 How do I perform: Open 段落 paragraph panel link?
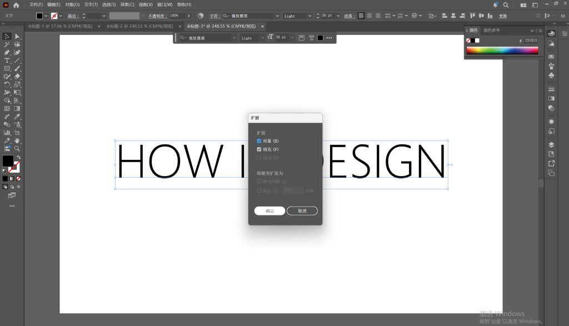[x=348, y=16]
